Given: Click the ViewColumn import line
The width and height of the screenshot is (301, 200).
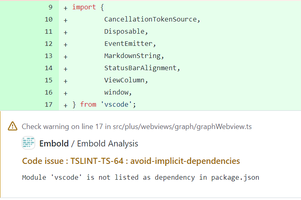Looking at the screenshot, I should 126,80.
